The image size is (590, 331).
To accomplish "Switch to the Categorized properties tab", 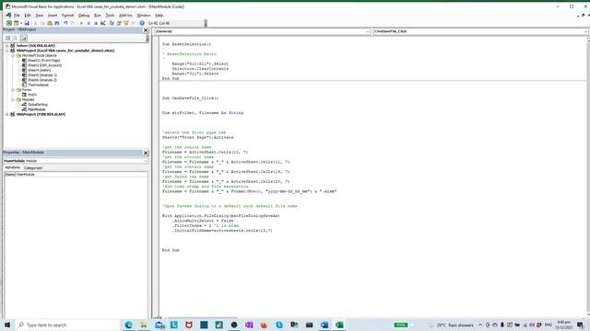I will click(33, 167).
